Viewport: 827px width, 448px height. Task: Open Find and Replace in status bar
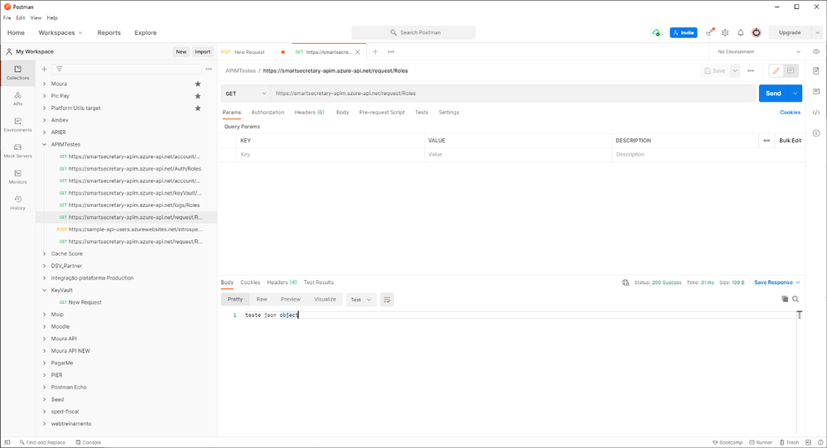(42, 443)
